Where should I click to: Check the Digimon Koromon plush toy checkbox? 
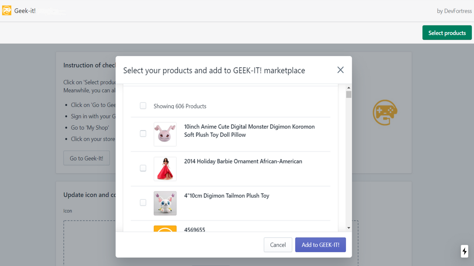143,134
